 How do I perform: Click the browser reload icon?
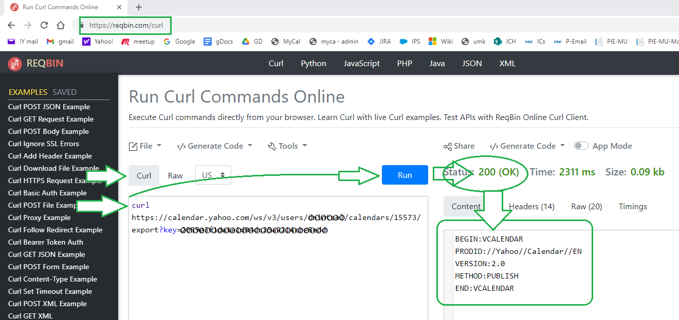[x=44, y=25]
